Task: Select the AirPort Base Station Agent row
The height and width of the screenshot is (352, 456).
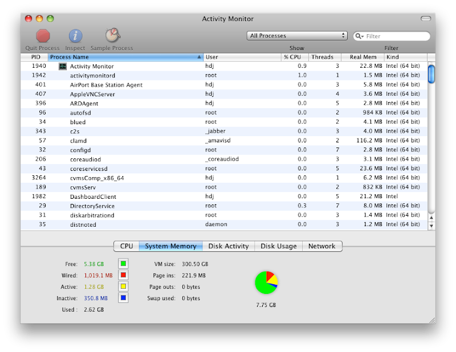Action: pyautogui.click(x=224, y=85)
